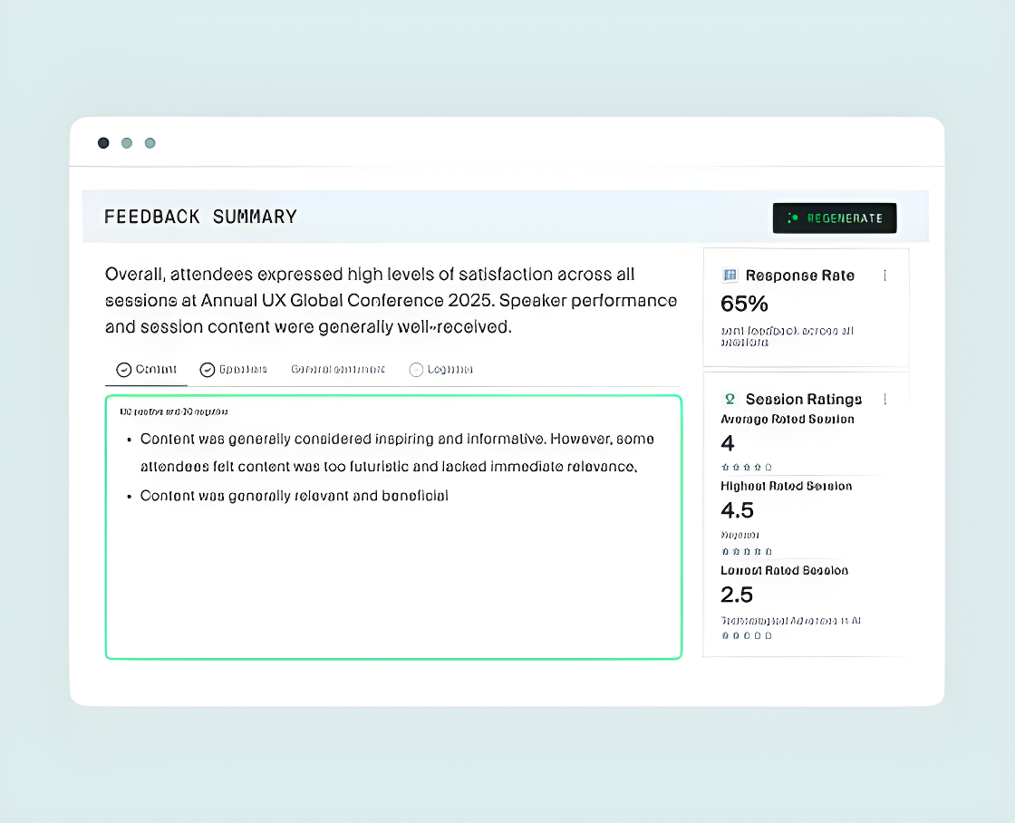Switch to the Content tab
Screen dimensions: 1015x823
click(146, 370)
